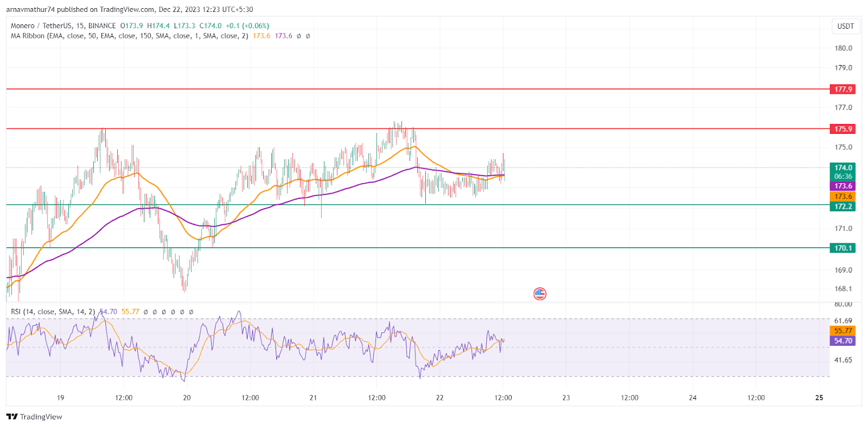Click the orange 173.6 moving average label
Image resolution: width=868 pixels, height=427 pixels.
point(843,196)
